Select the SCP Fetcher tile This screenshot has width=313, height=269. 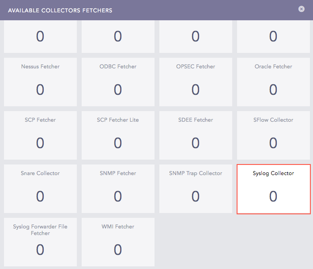pos(40,135)
